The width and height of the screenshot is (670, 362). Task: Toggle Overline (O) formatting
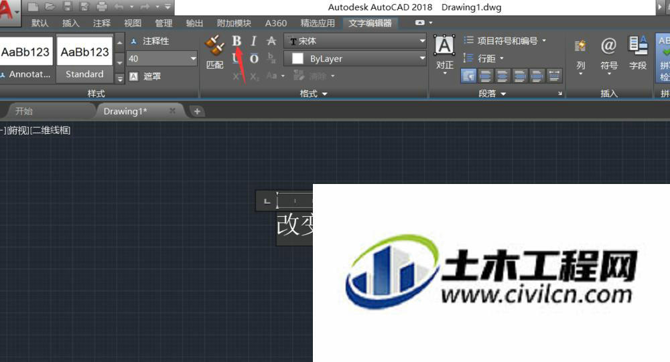coord(254,58)
